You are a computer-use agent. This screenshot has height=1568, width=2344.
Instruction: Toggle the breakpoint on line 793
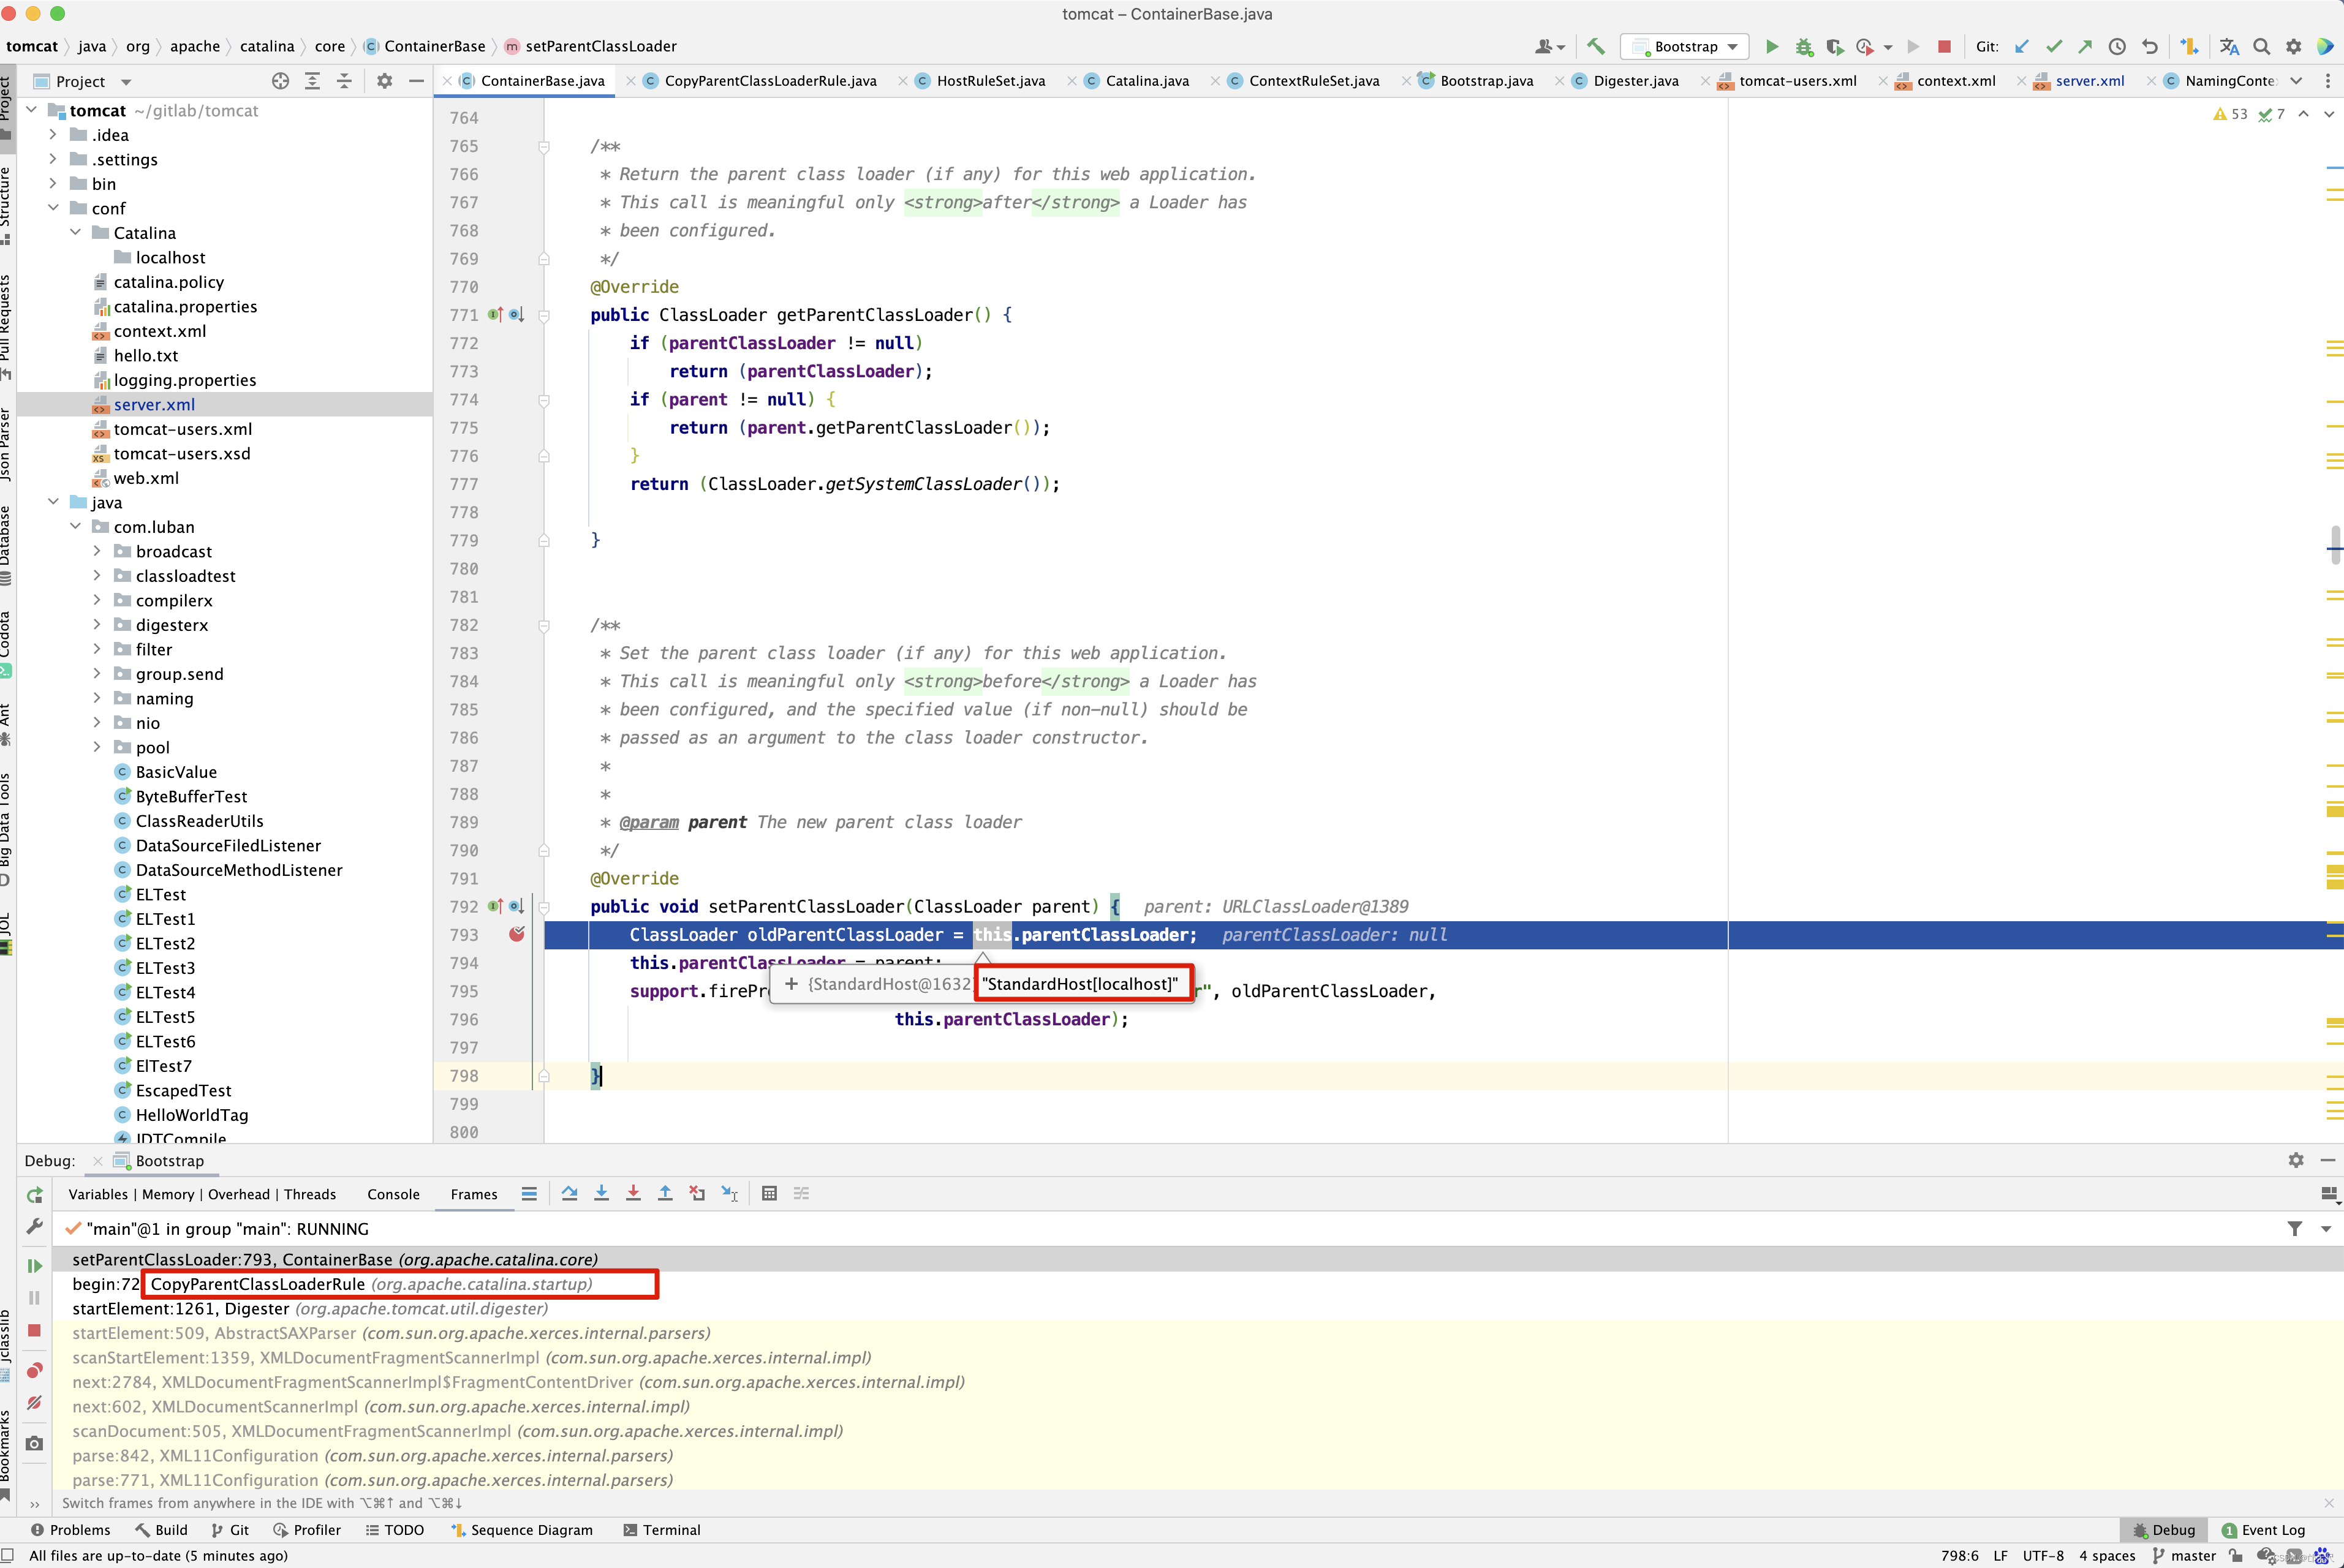pos(516,935)
